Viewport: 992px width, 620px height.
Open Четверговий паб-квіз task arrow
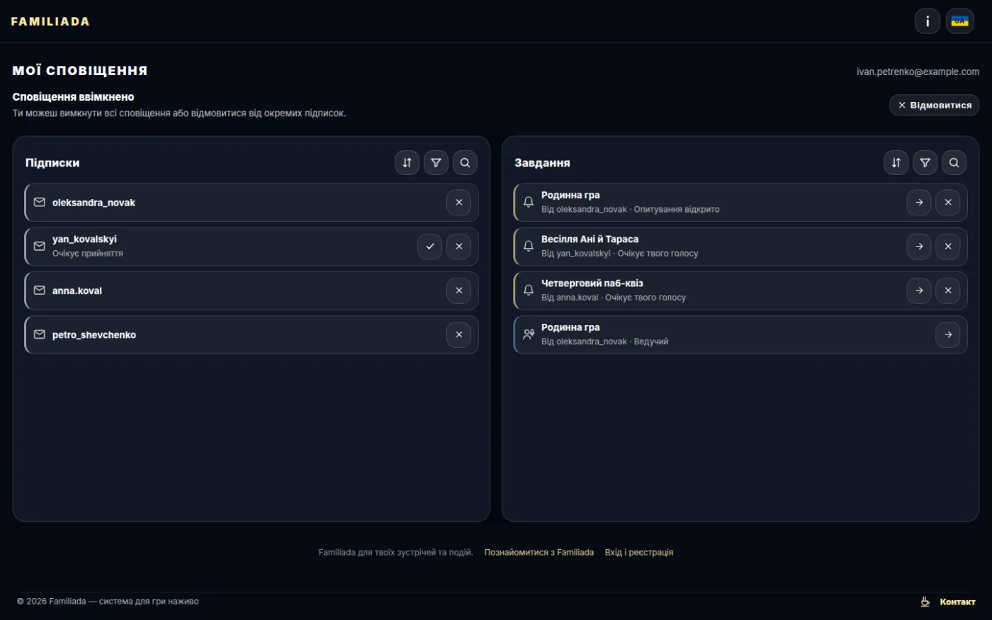[x=919, y=291]
